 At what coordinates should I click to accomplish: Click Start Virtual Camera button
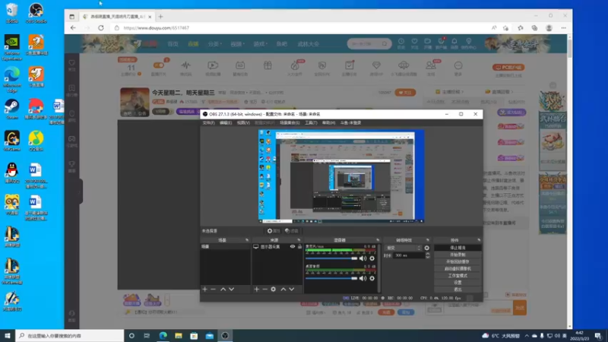coord(458,269)
